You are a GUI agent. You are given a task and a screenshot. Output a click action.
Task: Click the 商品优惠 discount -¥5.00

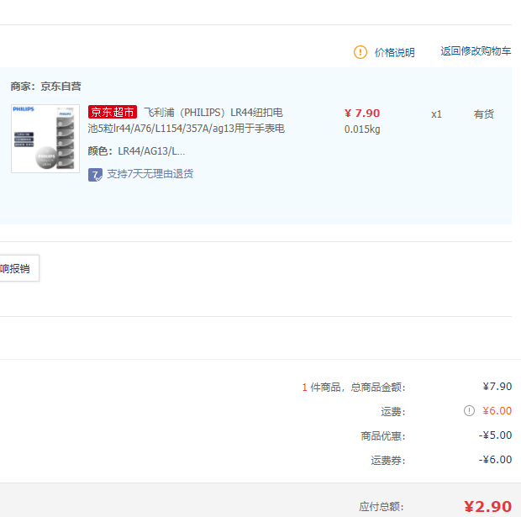click(495, 435)
